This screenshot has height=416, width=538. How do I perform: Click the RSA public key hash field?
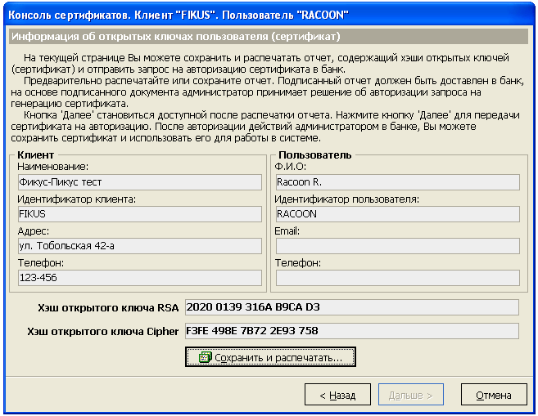352,307
